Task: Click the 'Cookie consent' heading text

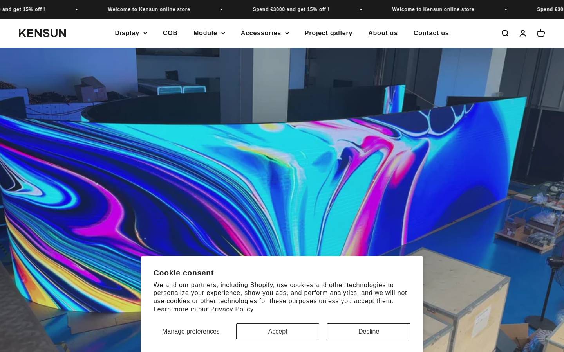Action: tap(184, 273)
